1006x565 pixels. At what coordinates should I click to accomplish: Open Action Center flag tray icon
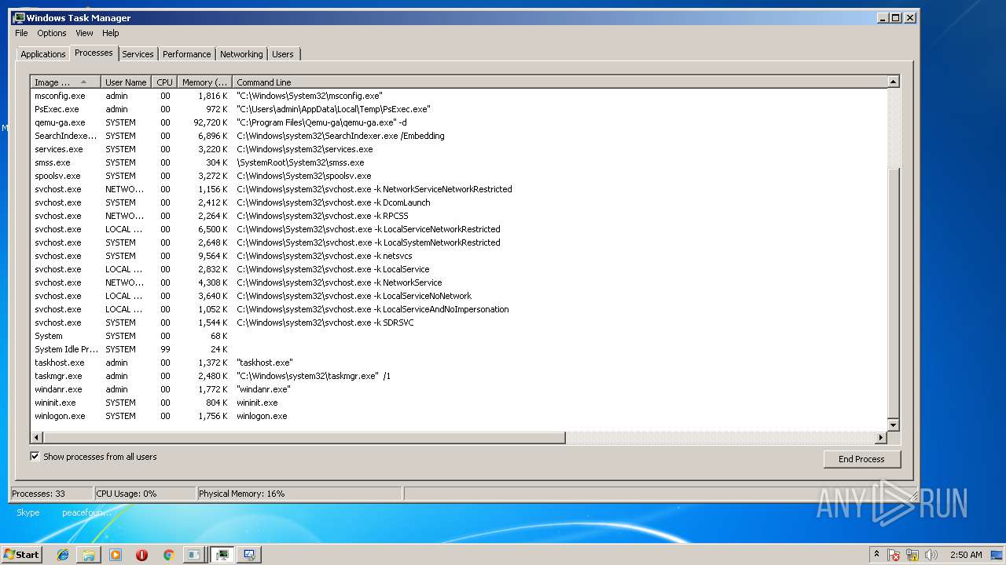tap(894, 555)
